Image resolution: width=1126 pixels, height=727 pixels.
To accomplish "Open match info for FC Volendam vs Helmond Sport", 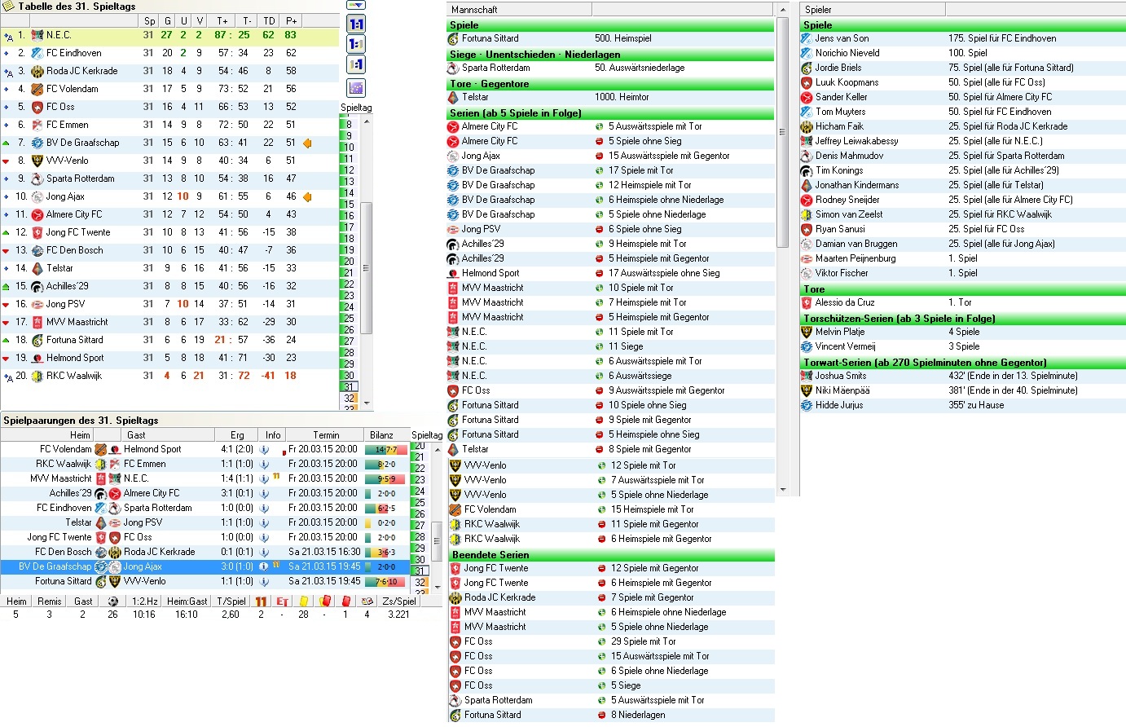I will point(264,449).
